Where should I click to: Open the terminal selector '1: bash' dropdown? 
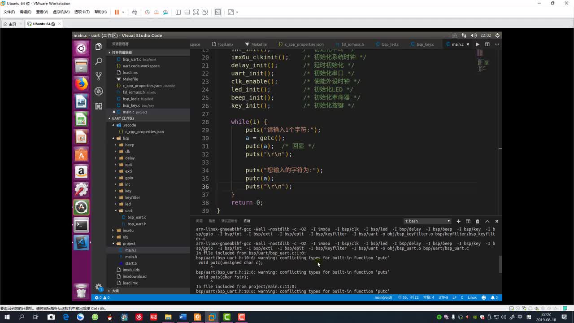pos(427,221)
